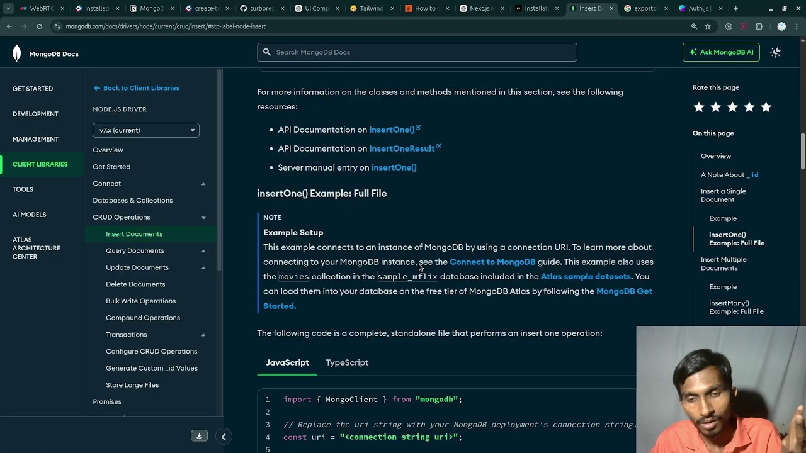Screen dimensions: 806x453
Task: Reload the page with the refresh icon
Action: click(39, 26)
